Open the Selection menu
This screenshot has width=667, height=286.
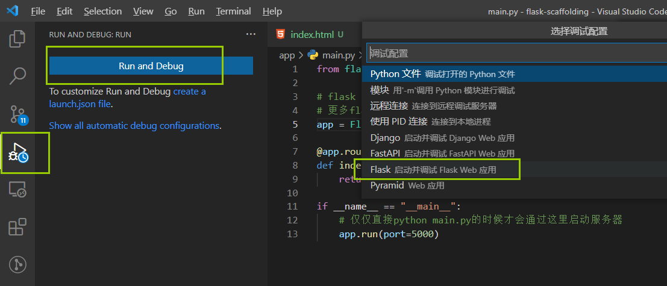click(x=103, y=11)
